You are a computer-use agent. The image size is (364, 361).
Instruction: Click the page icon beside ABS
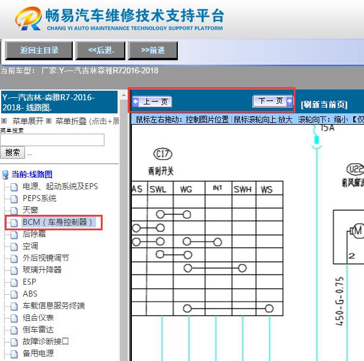(x=14, y=294)
